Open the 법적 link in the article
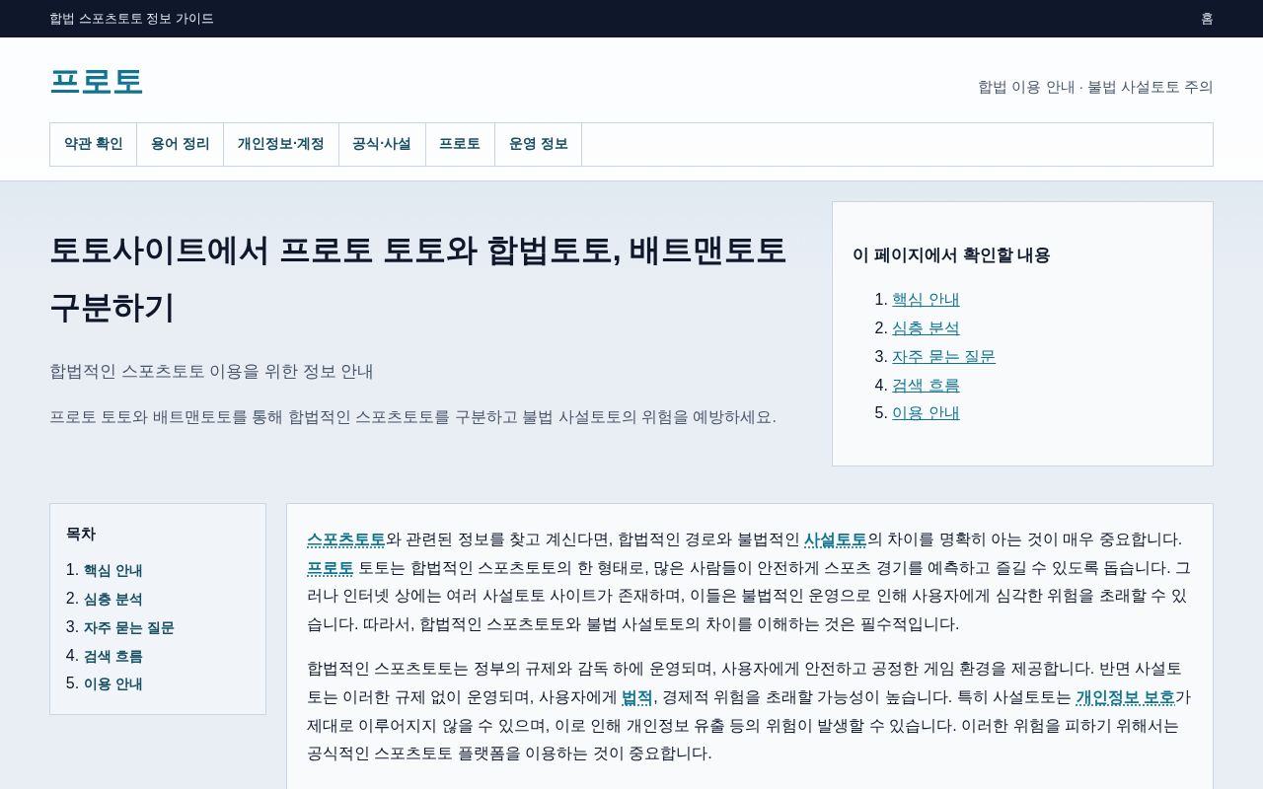 tap(637, 697)
